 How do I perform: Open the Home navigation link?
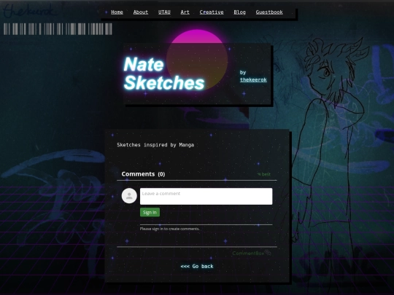click(x=117, y=12)
